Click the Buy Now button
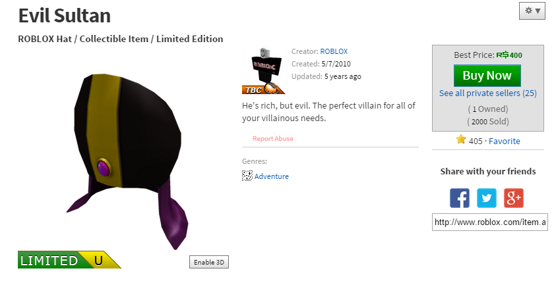 pyautogui.click(x=487, y=76)
